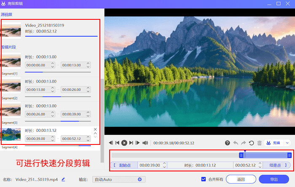295x187 pixels.
Task: Toggle the 合并所有 checkbox
Action: click(204, 179)
